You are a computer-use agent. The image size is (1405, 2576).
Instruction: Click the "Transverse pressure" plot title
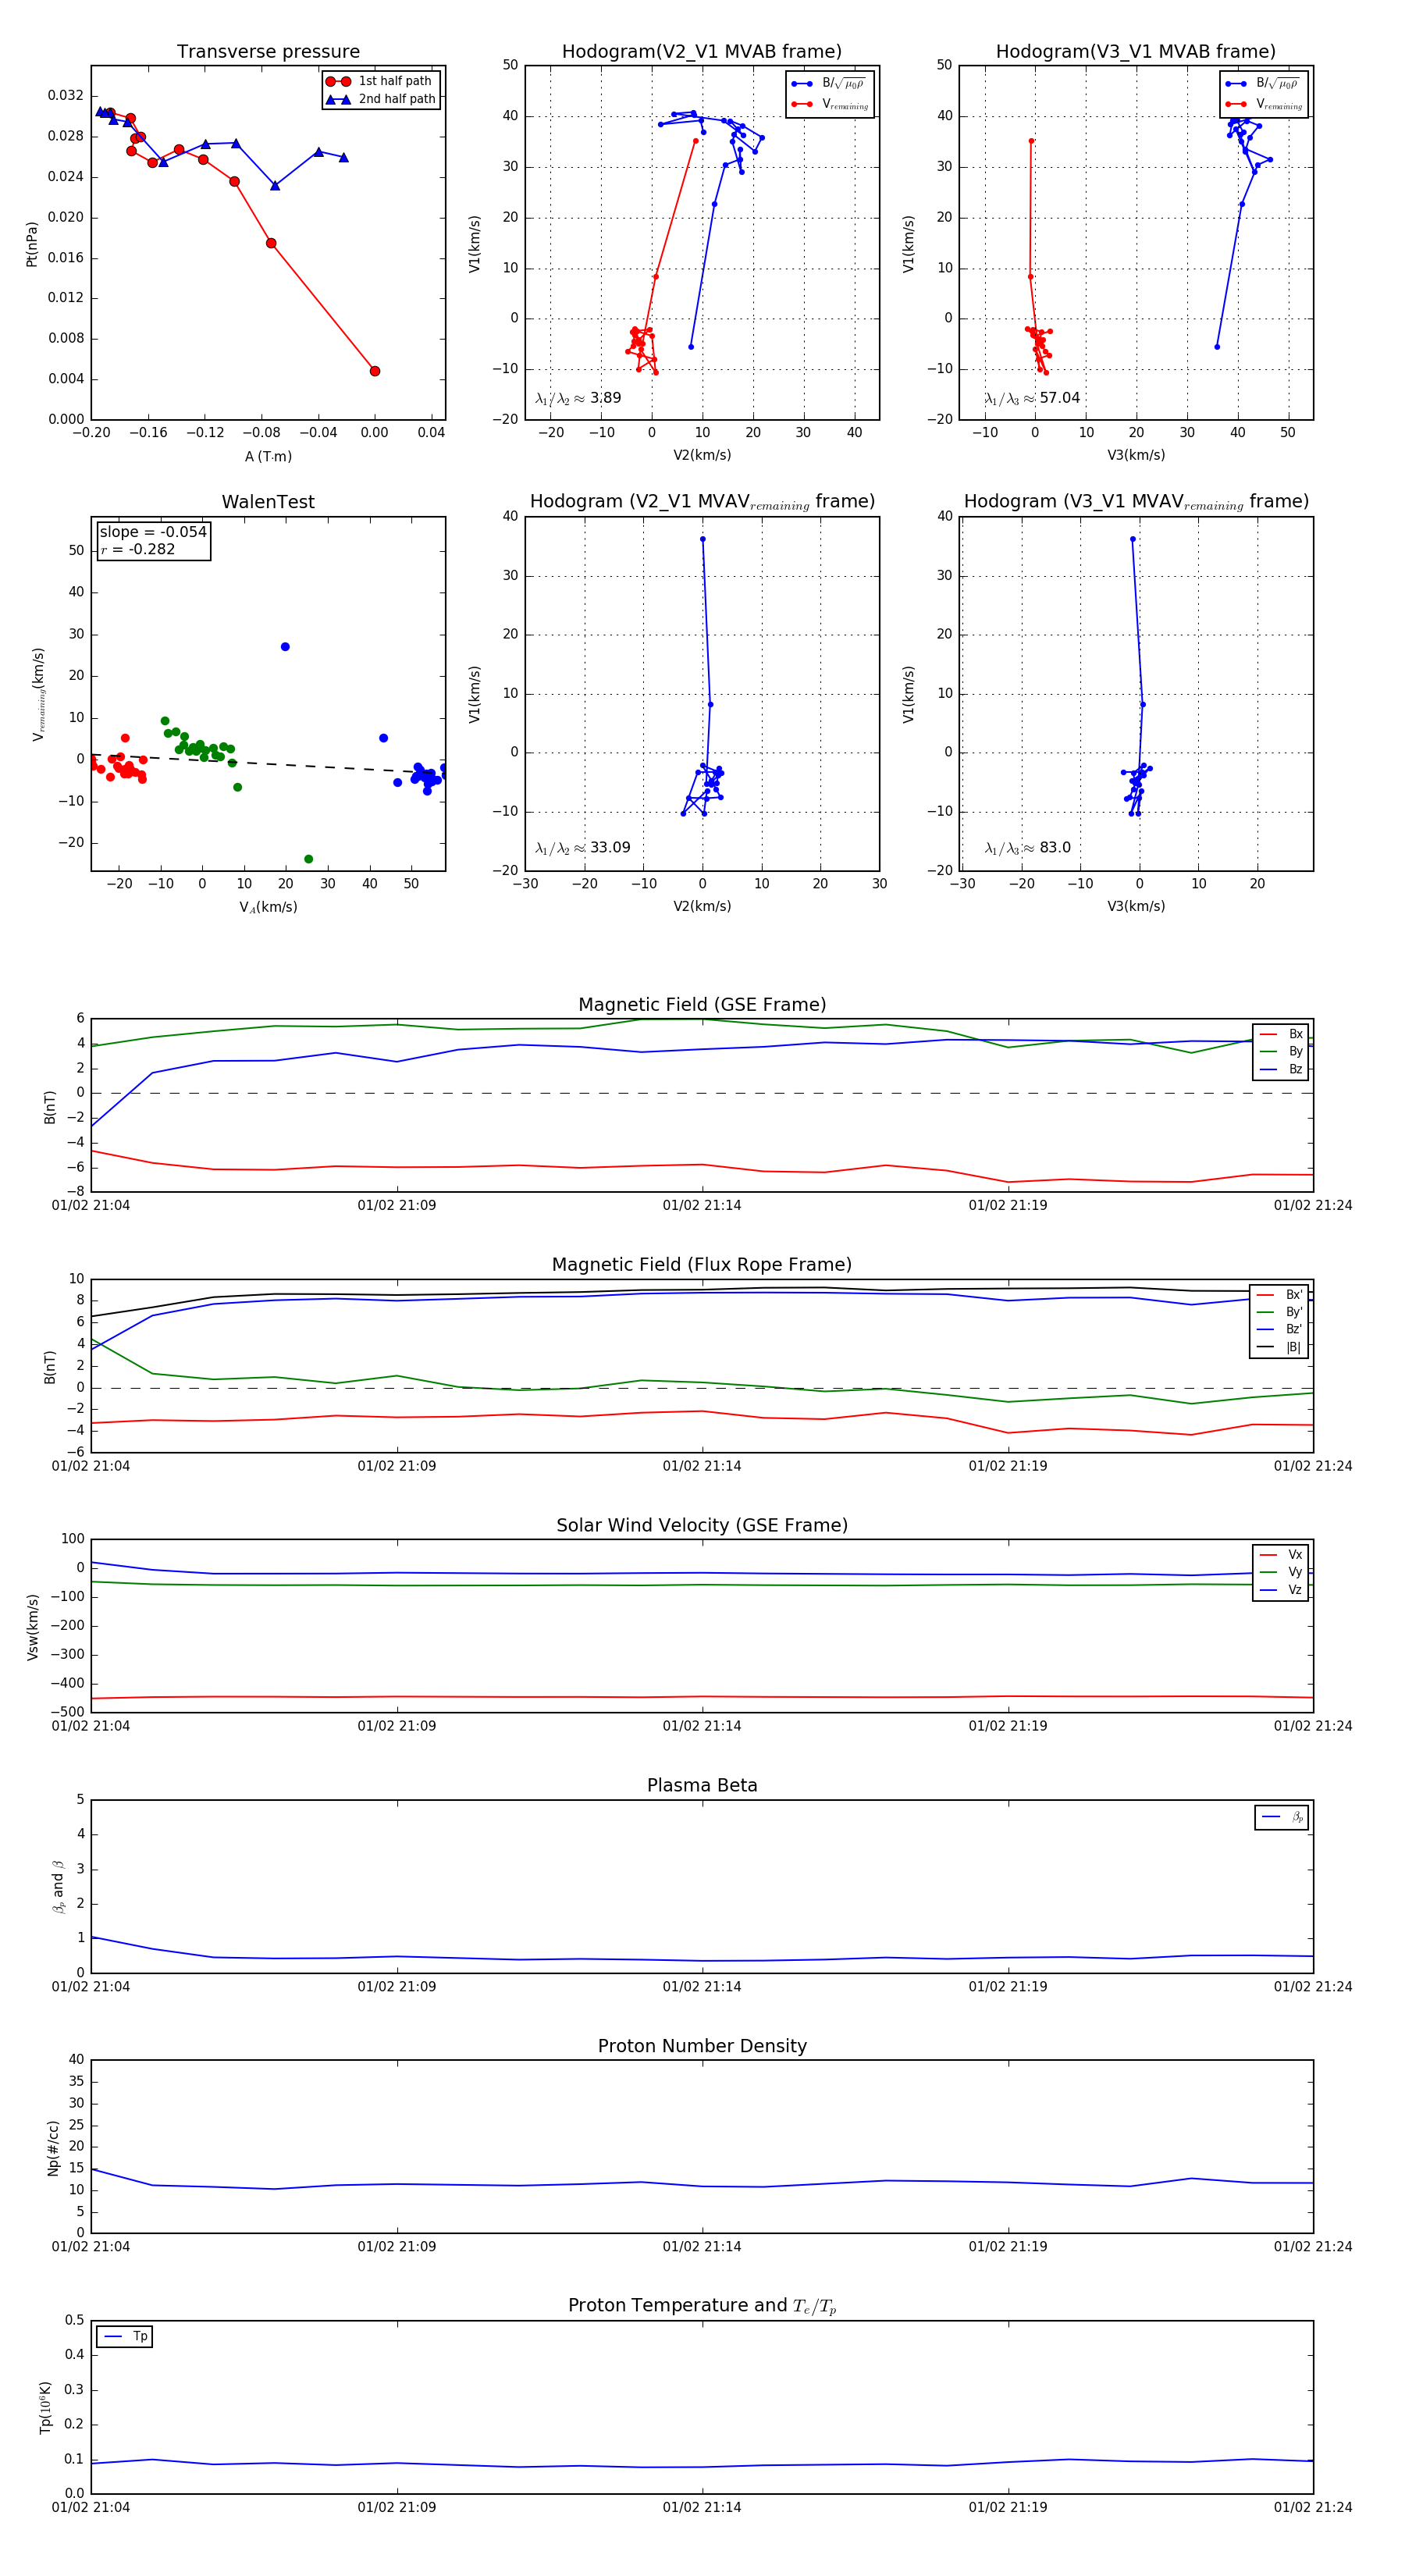coord(268,52)
